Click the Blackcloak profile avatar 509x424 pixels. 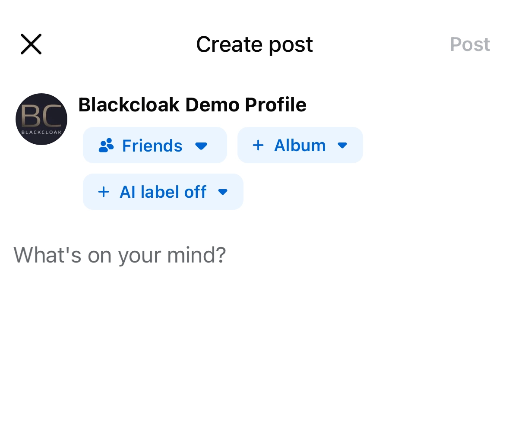tap(41, 119)
